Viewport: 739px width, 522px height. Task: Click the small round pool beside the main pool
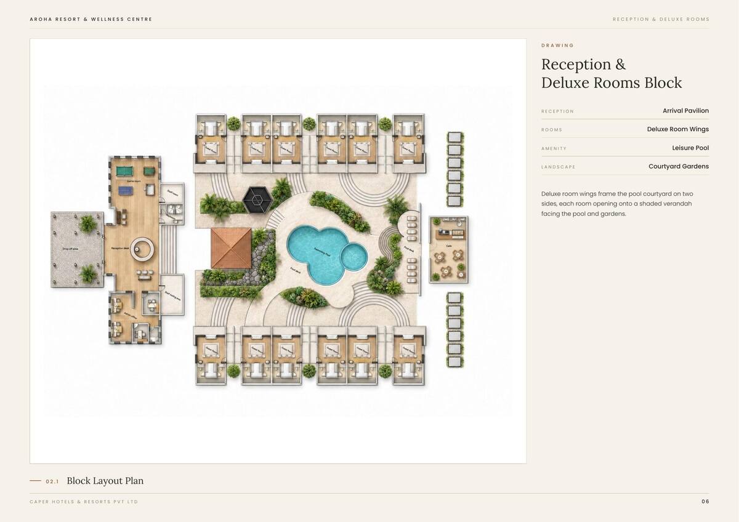354,257
